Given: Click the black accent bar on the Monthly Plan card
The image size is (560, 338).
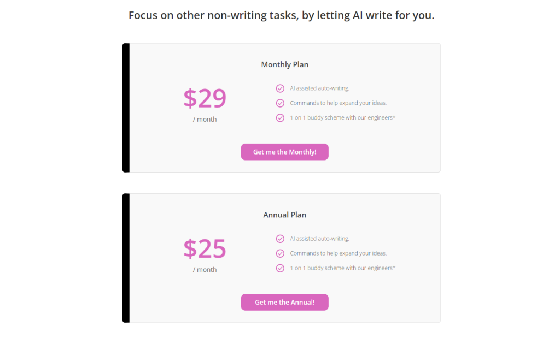Looking at the screenshot, I should pos(126,108).
